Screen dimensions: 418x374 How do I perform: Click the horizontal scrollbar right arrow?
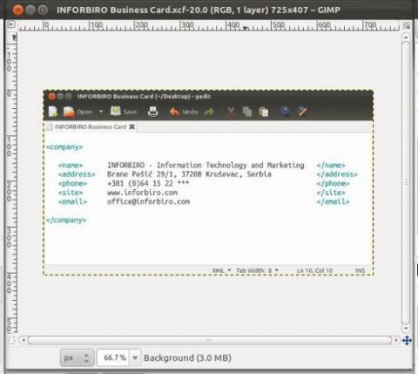395,340
